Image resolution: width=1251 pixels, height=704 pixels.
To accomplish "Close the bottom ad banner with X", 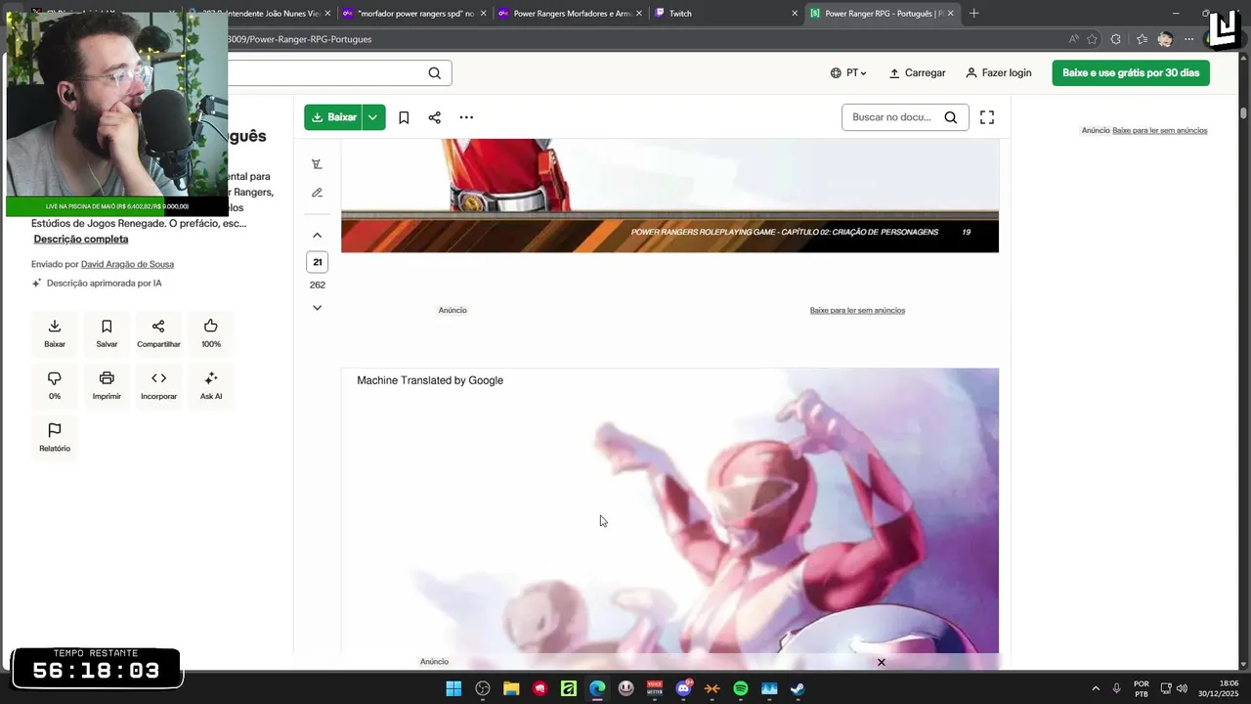I will 881,662.
